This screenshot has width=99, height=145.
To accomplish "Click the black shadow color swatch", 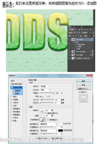I will (x=61, y=130).
